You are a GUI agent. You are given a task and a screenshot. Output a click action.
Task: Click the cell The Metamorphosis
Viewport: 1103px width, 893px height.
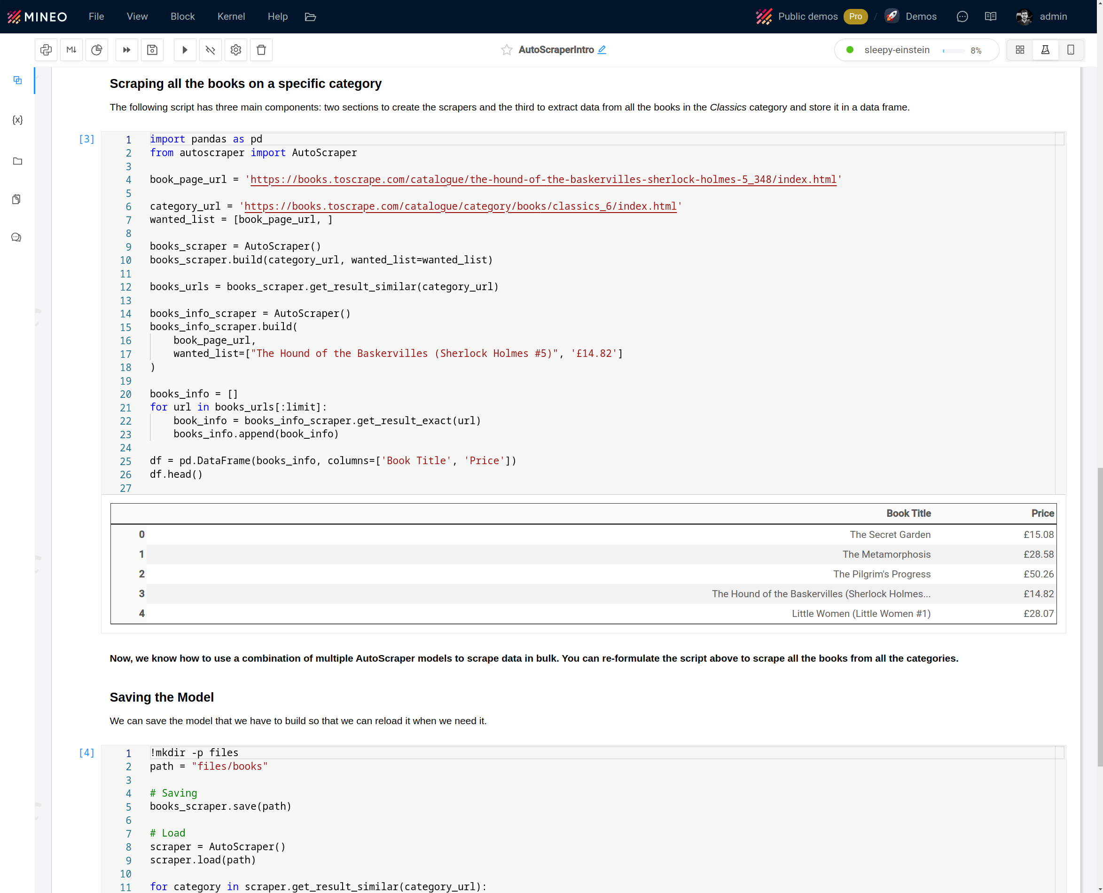tap(886, 554)
